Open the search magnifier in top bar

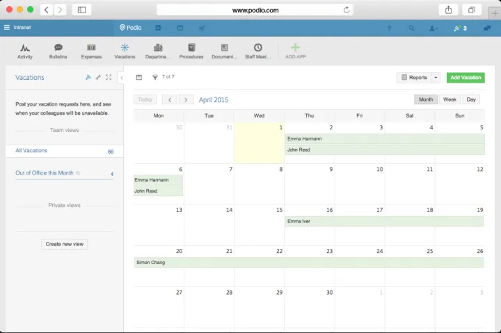[x=411, y=29]
